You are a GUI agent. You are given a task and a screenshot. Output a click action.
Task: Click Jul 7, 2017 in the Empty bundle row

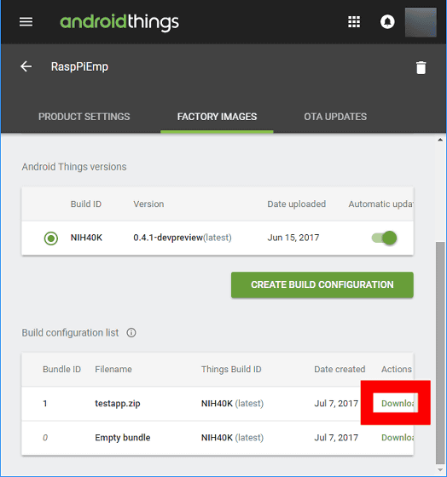336,438
